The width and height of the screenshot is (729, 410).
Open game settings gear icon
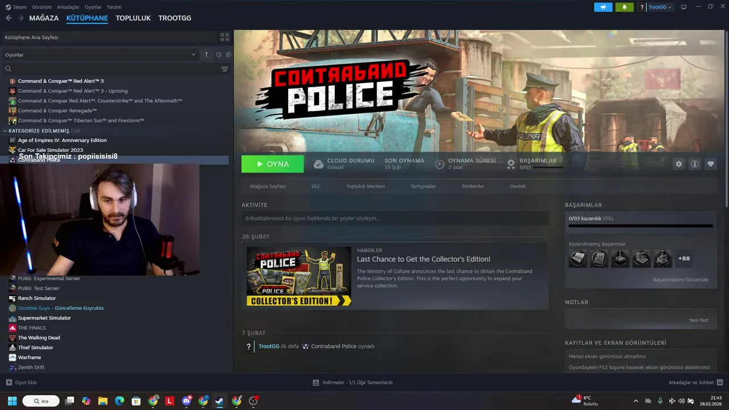[x=678, y=164]
